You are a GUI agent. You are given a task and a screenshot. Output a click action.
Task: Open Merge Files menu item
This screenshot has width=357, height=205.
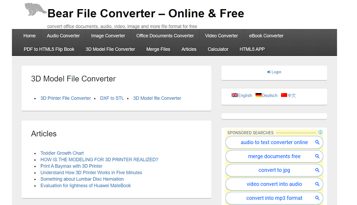click(158, 49)
